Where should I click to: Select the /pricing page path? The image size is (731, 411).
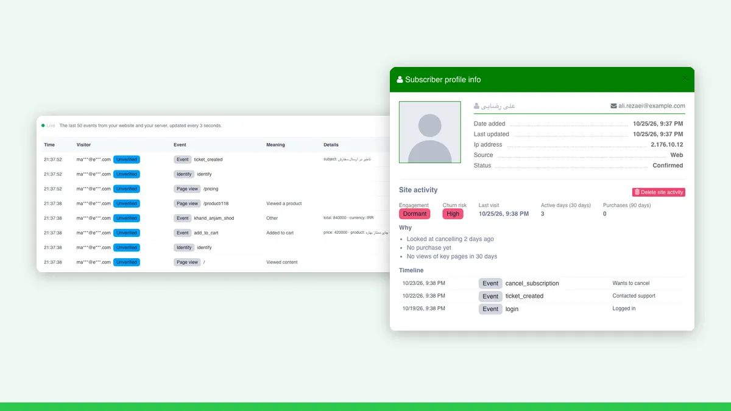(x=211, y=189)
